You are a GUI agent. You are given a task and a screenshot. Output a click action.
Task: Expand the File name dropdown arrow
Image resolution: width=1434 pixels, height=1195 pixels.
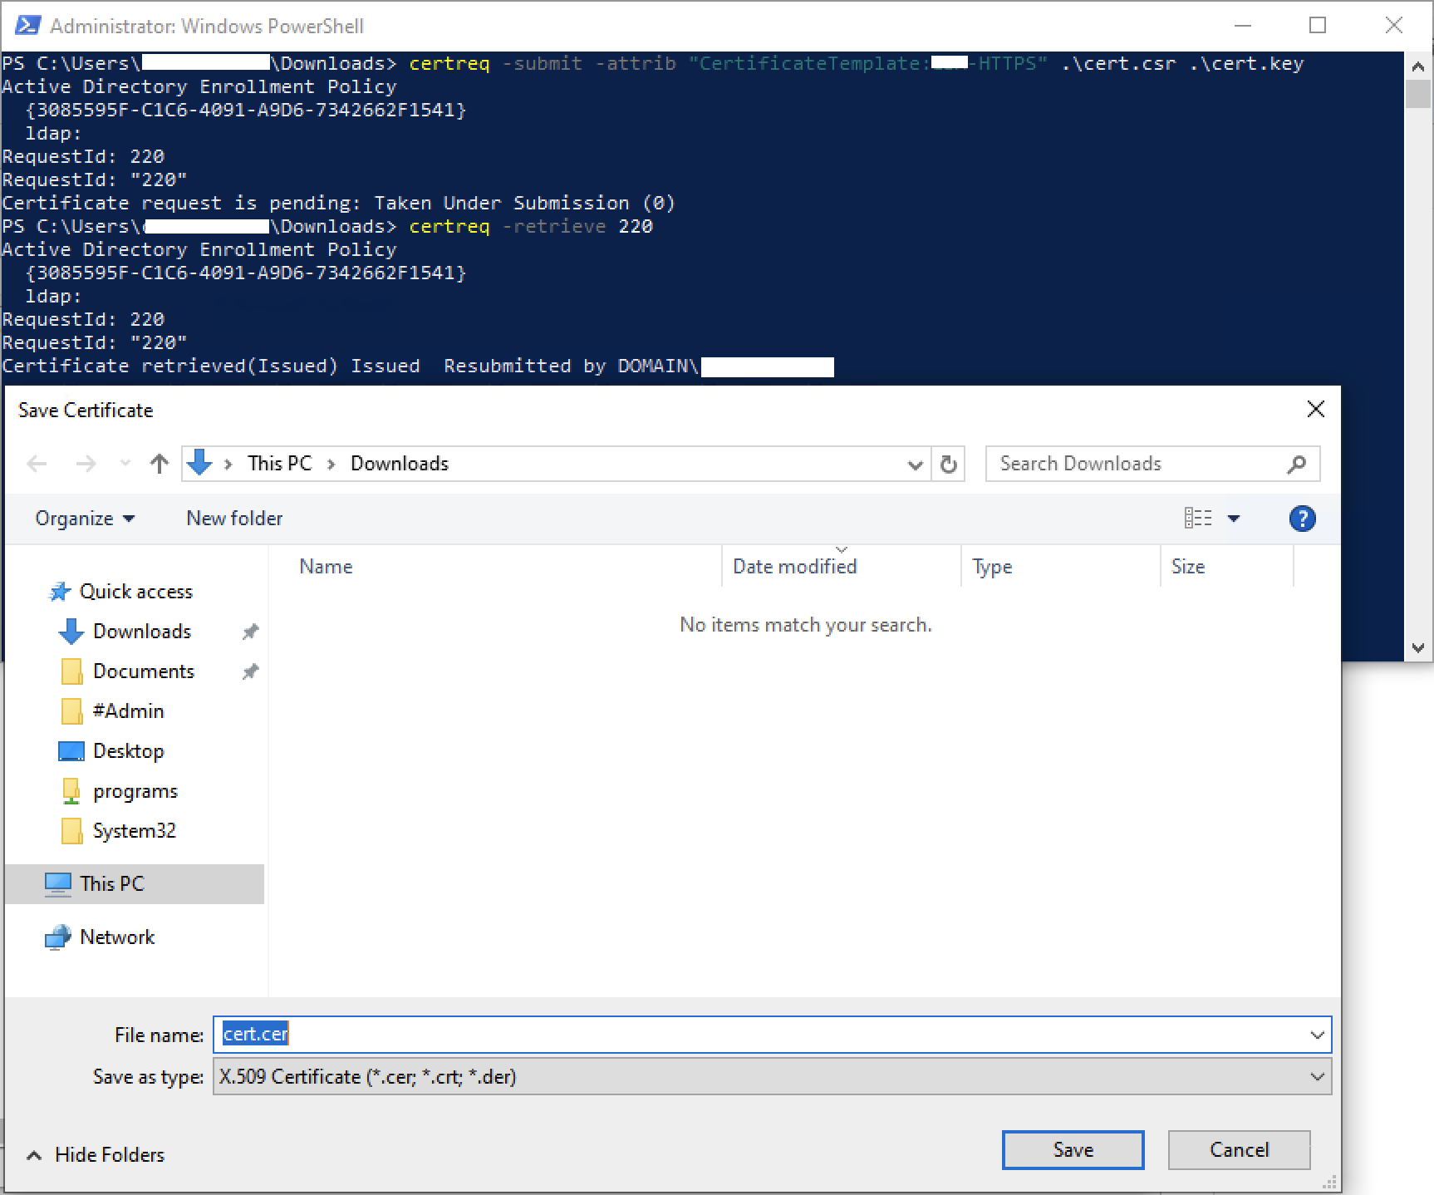[1317, 1035]
